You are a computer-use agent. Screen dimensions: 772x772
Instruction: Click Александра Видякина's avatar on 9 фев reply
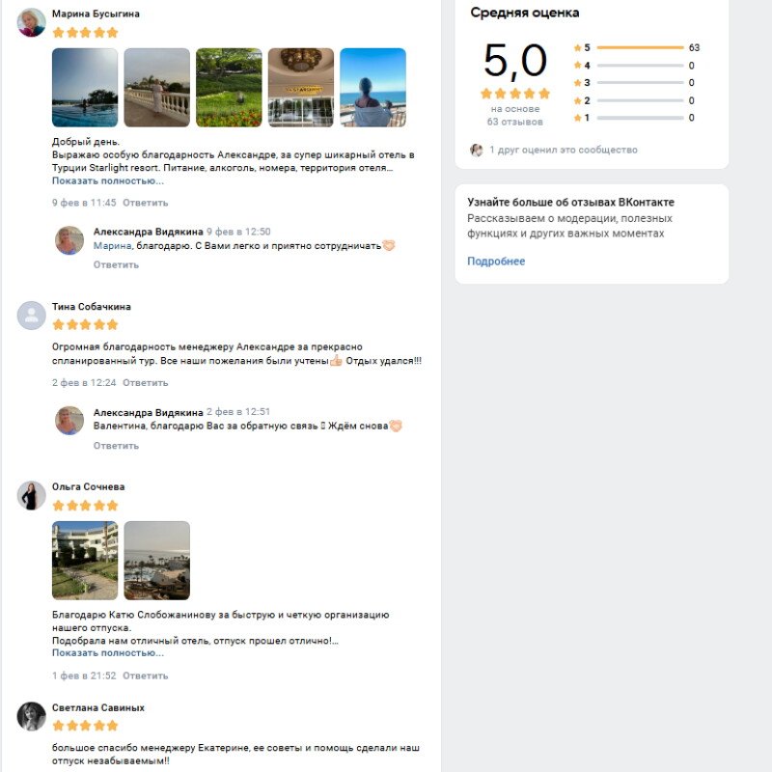pyautogui.click(x=69, y=240)
